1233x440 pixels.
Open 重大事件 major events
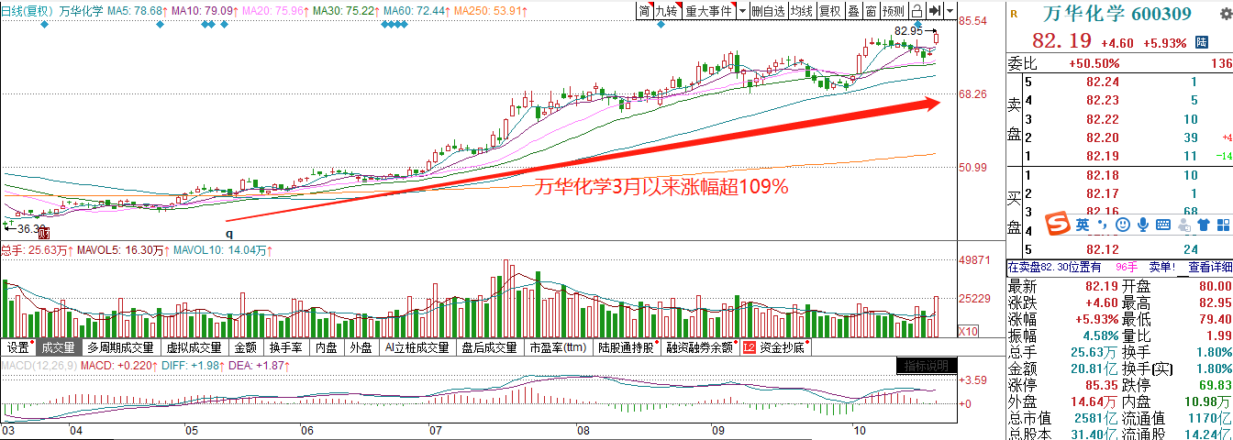coord(709,11)
